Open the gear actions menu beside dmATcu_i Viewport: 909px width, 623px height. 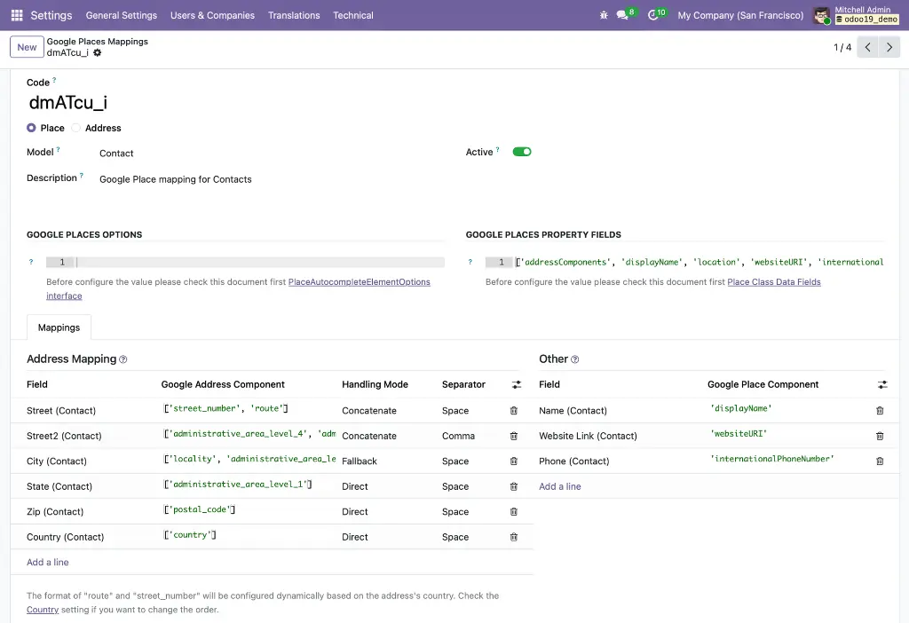click(x=98, y=52)
